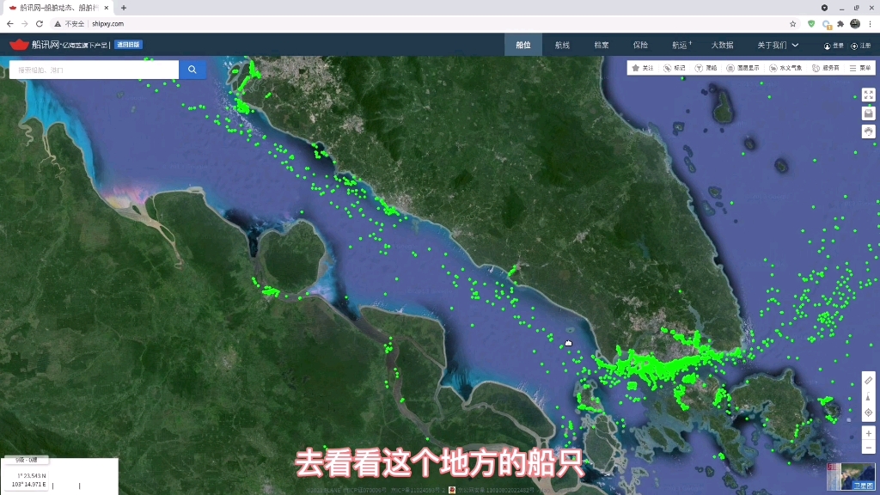This screenshot has height=495, width=880.
Task: Open the 大数据 big data tab
Action: (722, 45)
